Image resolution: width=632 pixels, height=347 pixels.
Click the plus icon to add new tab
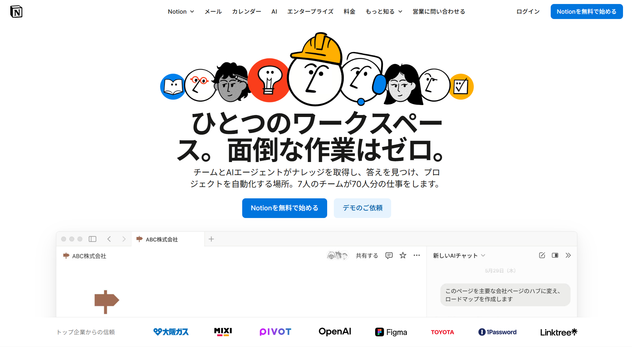tap(211, 239)
